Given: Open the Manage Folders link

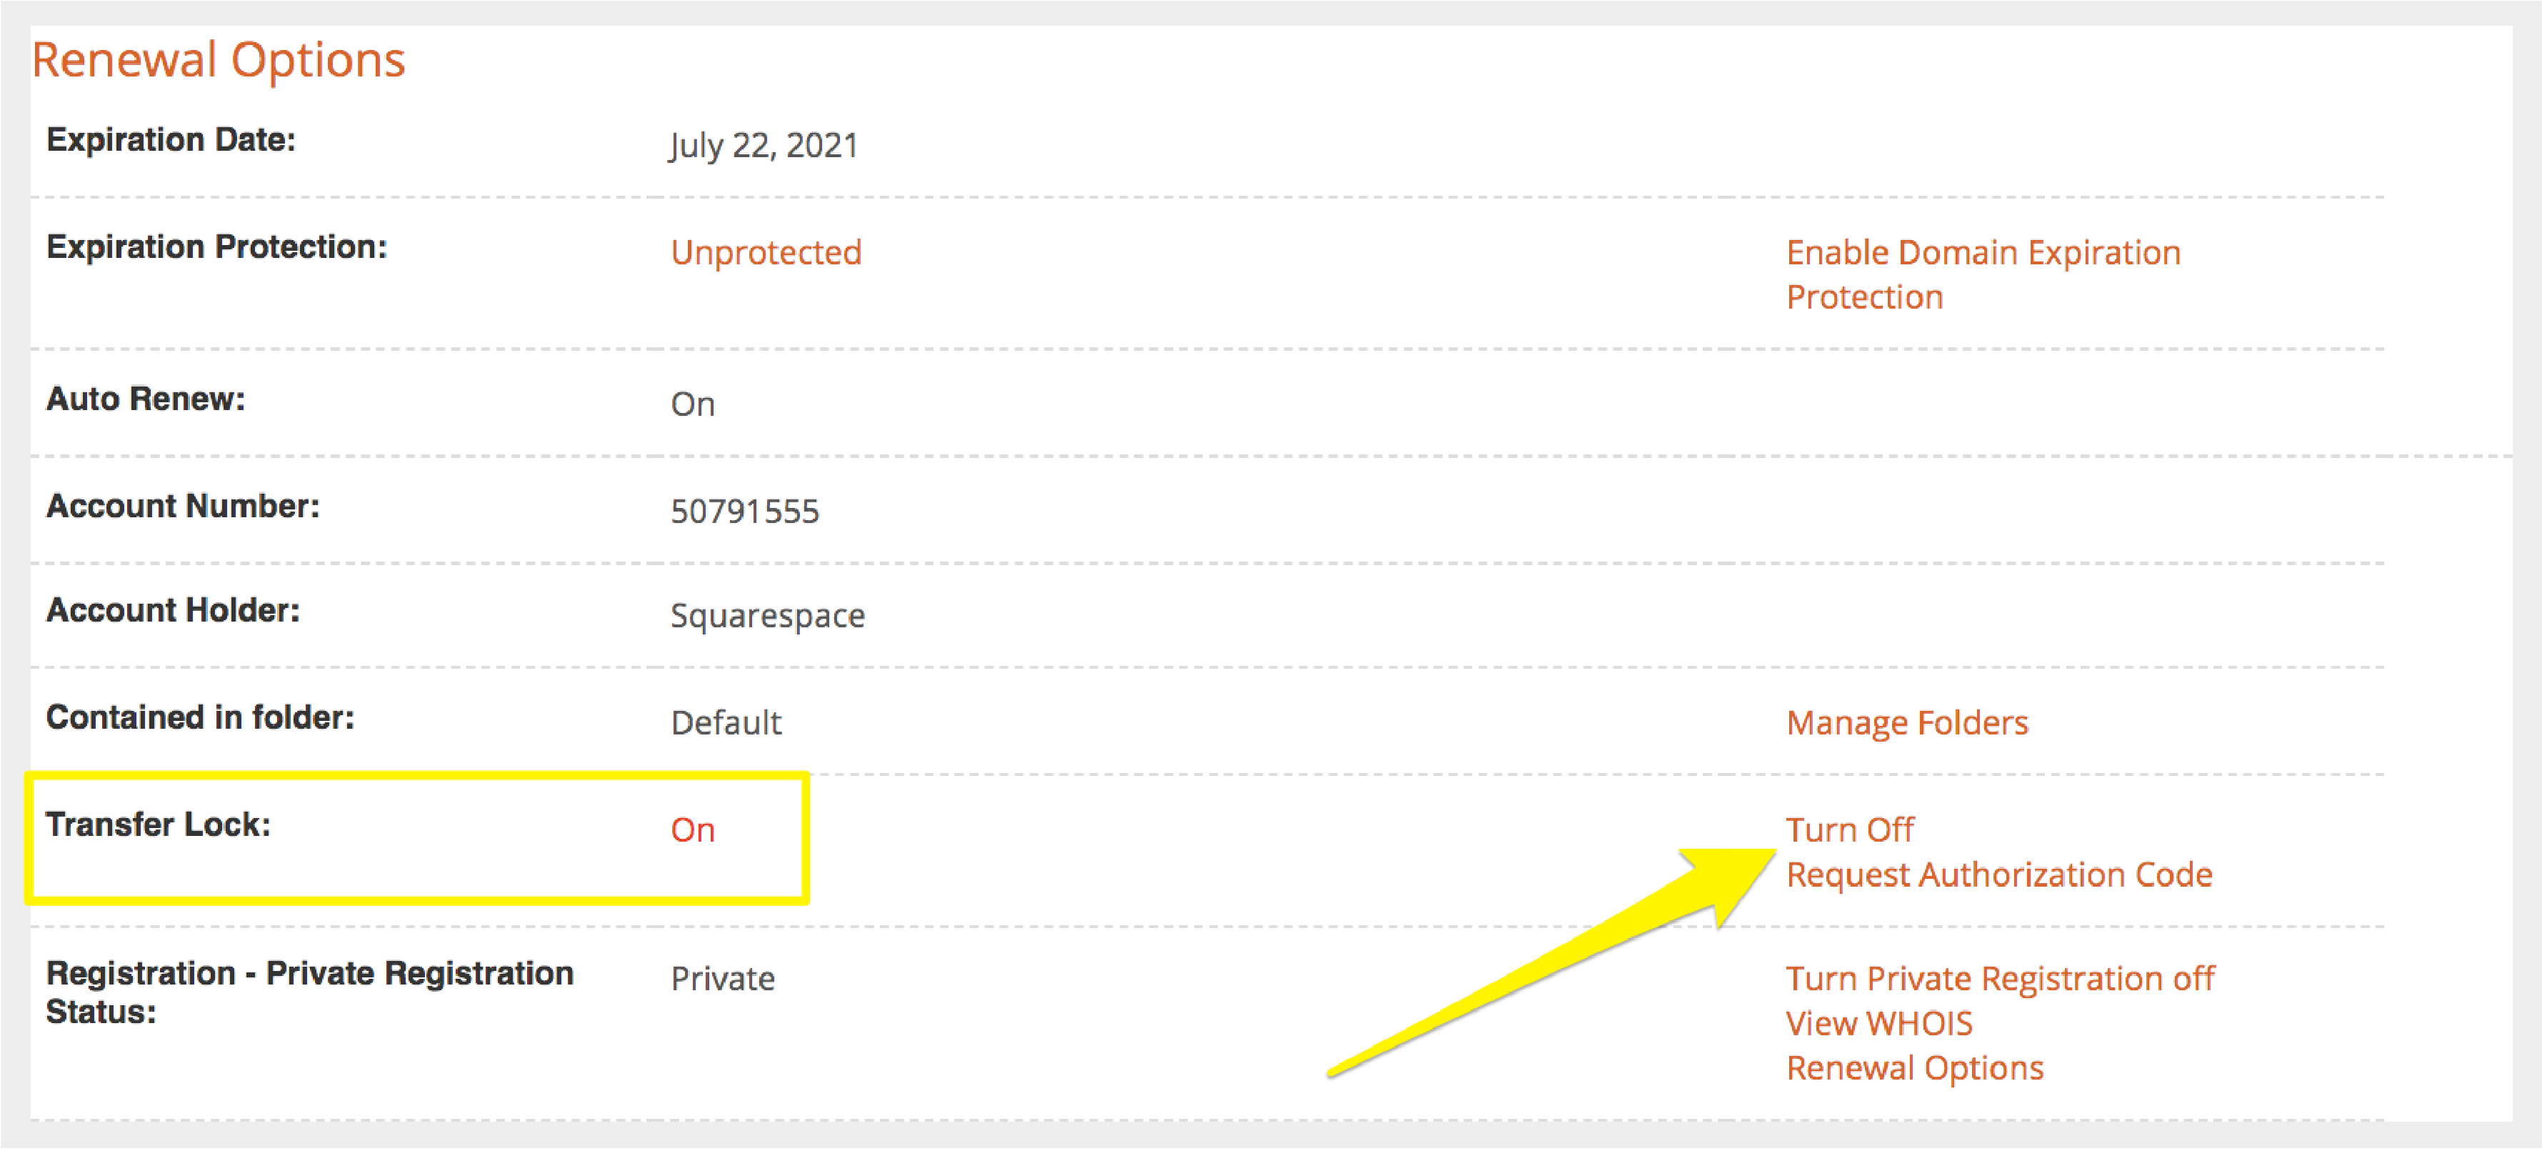Looking at the screenshot, I should click(x=1906, y=722).
